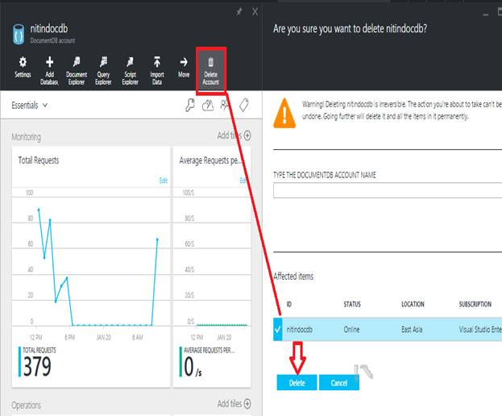
Task: Click the 0/s average requests value
Action: (x=193, y=367)
